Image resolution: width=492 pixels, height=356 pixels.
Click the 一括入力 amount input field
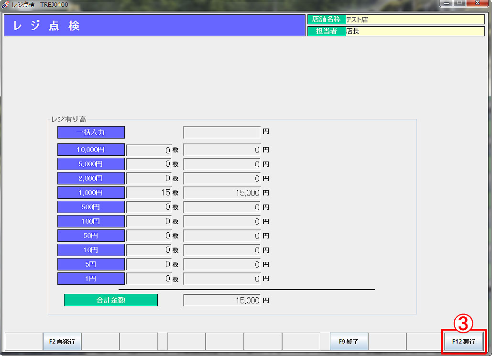222,132
